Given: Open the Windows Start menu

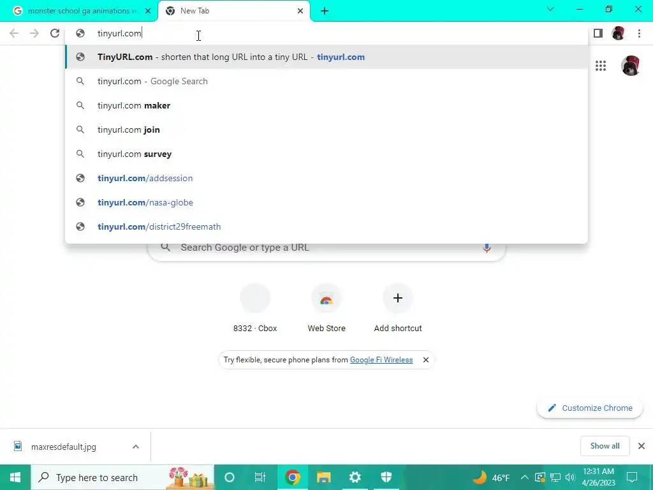Looking at the screenshot, I should point(15,477).
